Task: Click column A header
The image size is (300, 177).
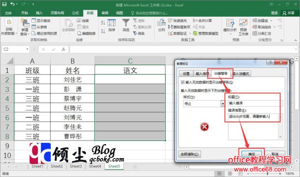Action: pyautogui.click(x=32, y=61)
